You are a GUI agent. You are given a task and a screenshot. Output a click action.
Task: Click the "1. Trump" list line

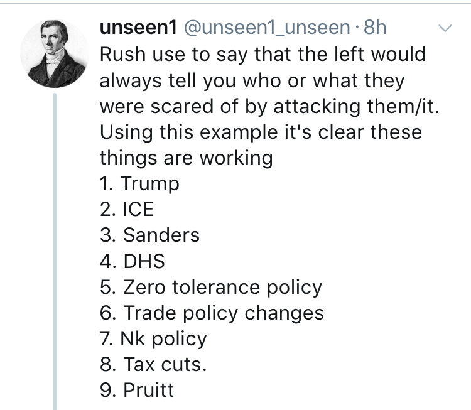pos(139,183)
